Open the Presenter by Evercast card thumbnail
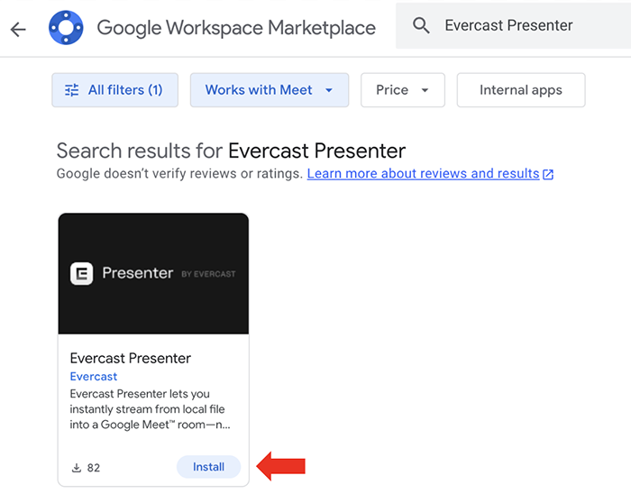631x503 pixels. coord(153,274)
